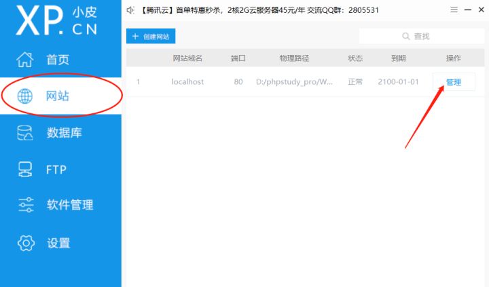The width and height of the screenshot is (489, 287).
Task: Click the speaker announcement icon
Action: click(130, 10)
